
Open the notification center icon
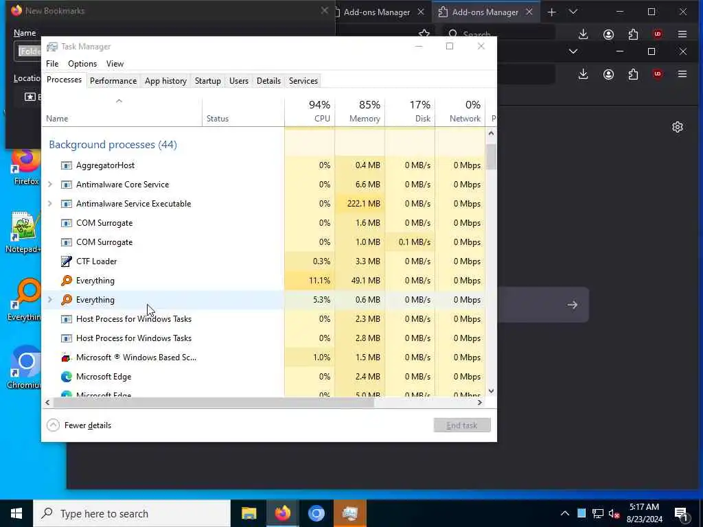682,513
